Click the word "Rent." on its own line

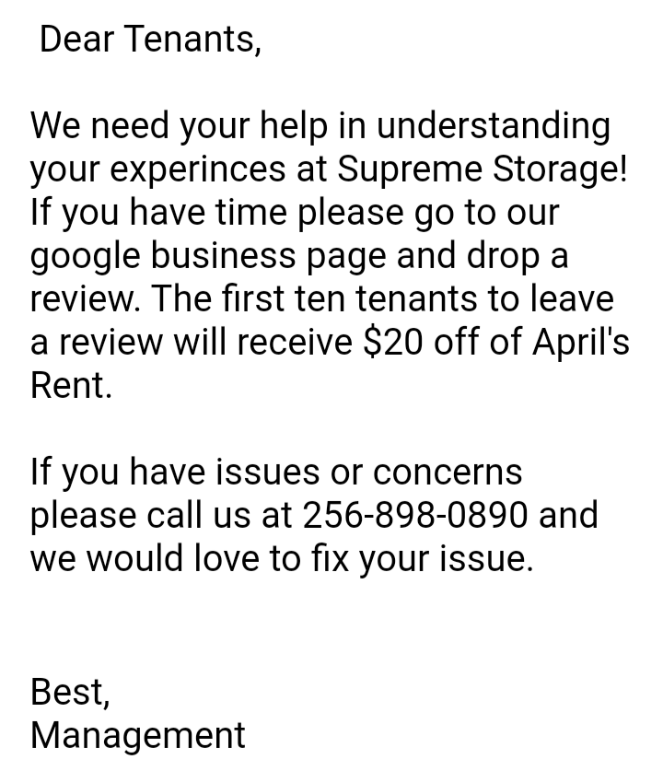coord(71,385)
